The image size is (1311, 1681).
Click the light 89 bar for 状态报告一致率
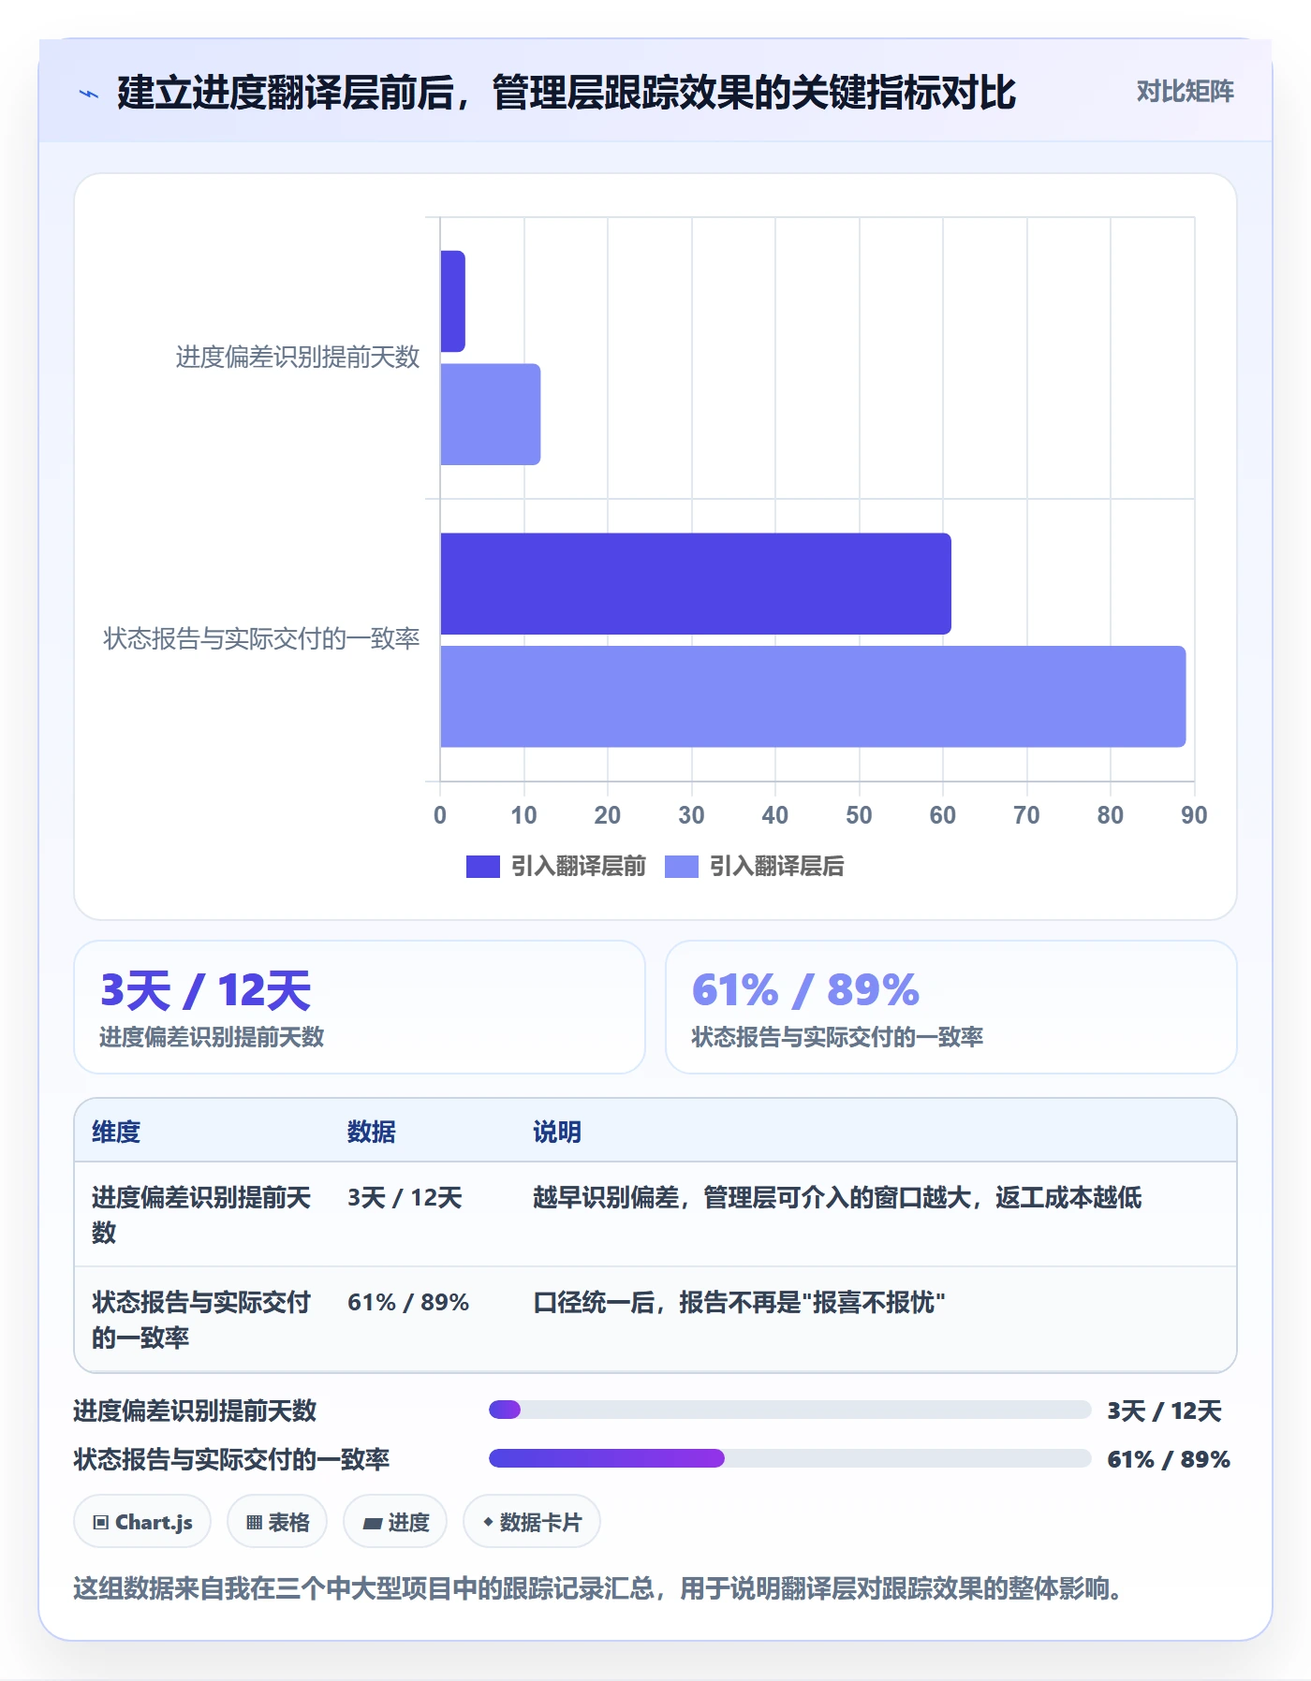tap(813, 696)
